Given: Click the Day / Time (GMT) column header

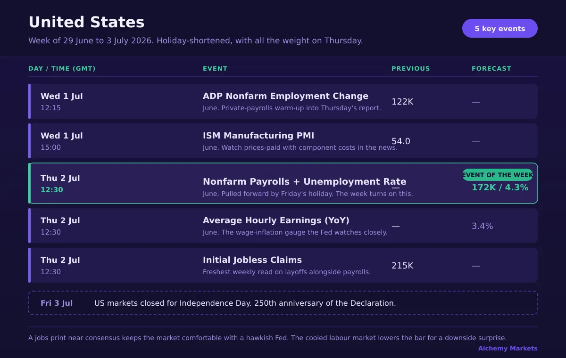Looking at the screenshot, I should pyautogui.click(x=62, y=68).
